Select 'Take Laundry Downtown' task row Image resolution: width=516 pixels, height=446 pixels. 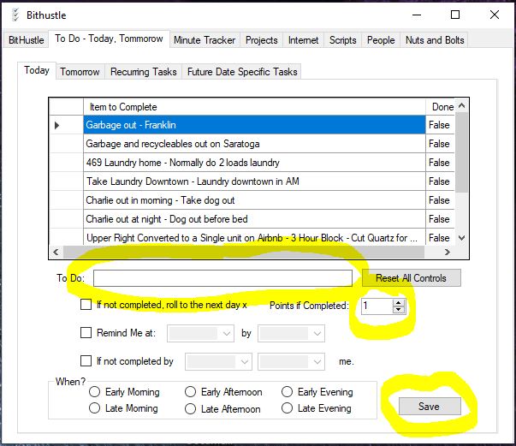click(254, 181)
